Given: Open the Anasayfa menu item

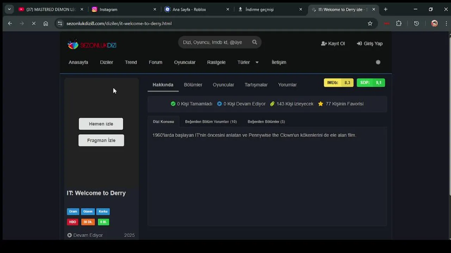Looking at the screenshot, I should [x=78, y=62].
